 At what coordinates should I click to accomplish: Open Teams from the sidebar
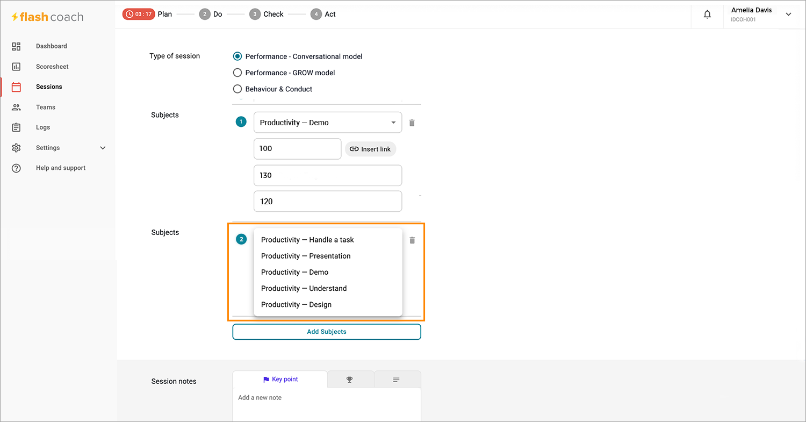click(x=46, y=107)
